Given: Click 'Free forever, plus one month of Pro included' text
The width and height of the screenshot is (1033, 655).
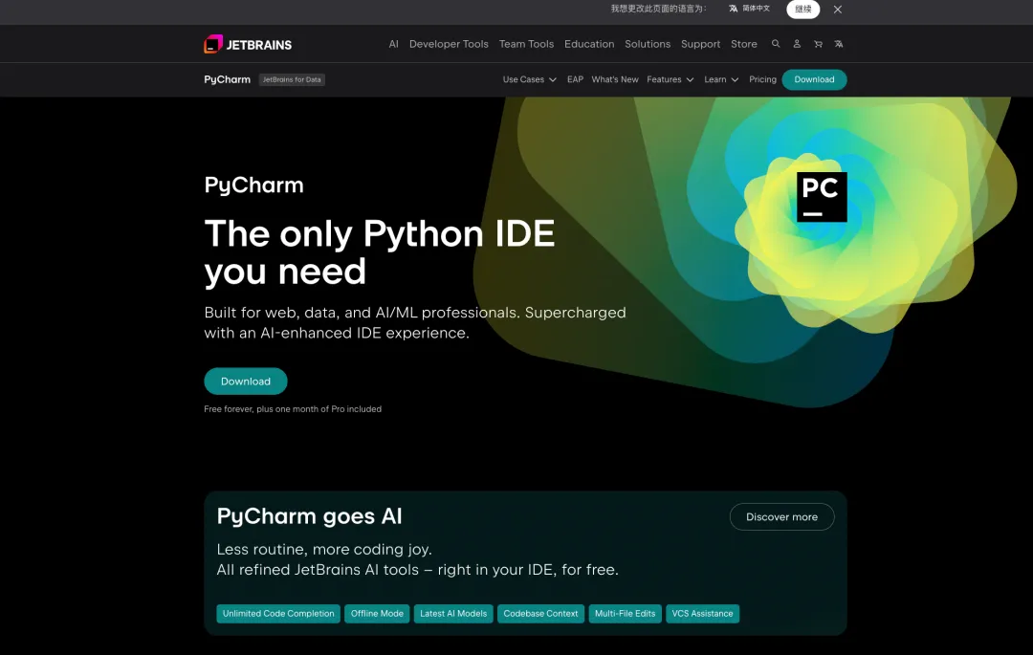Looking at the screenshot, I should [x=293, y=409].
